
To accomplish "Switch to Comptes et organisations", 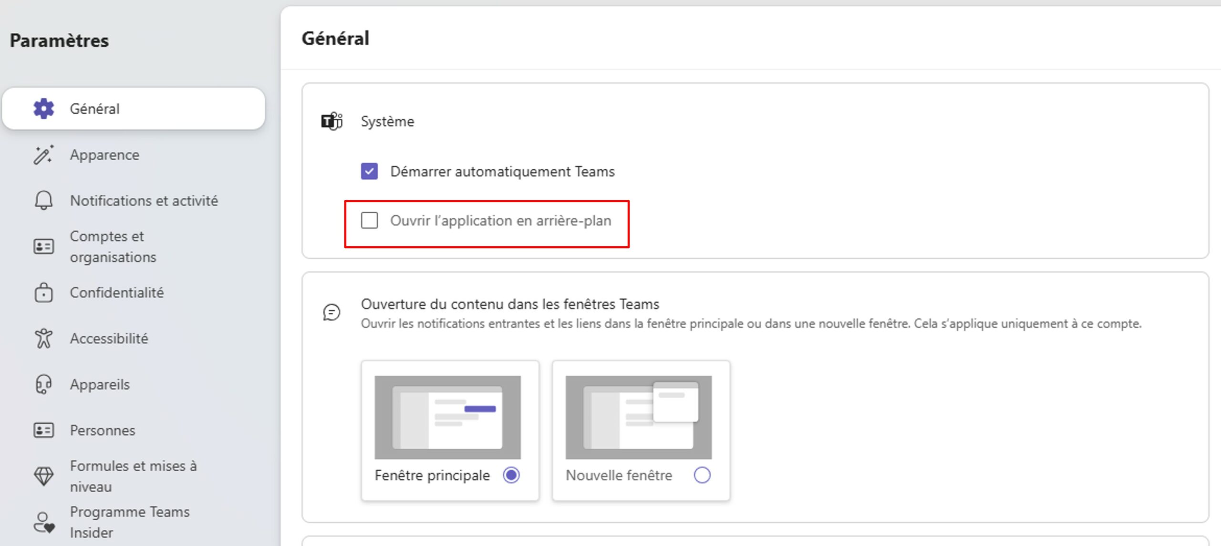I will click(x=134, y=247).
